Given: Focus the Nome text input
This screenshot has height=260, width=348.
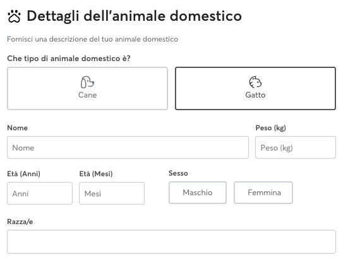Looking at the screenshot, I should [x=128, y=147].
